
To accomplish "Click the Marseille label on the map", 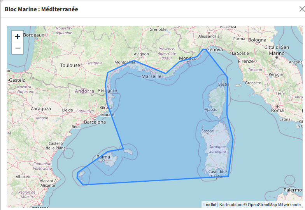I will (151, 77).
